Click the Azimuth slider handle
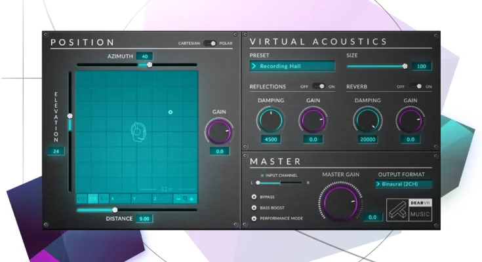The width and height of the screenshot is (482, 262). (x=150, y=65)
